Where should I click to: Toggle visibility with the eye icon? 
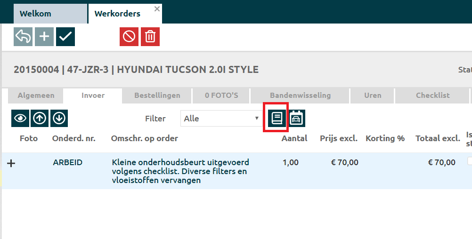[x=20, y=119]
